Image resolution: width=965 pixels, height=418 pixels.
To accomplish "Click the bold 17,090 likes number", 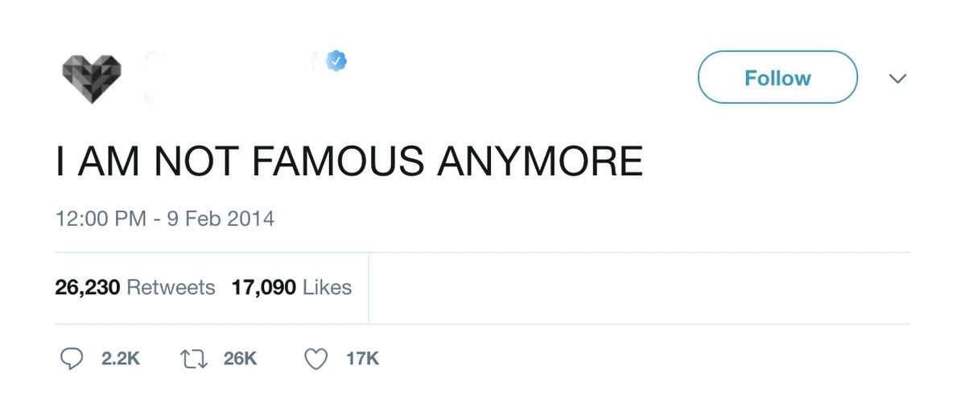I will pyautogui.click(x=264, y=287).
